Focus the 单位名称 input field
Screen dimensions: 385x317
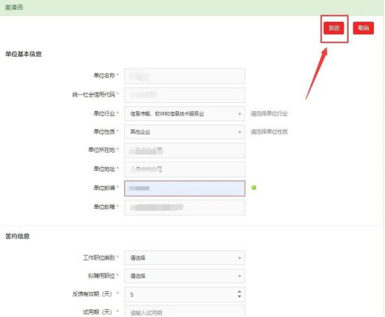pos(184,76)
